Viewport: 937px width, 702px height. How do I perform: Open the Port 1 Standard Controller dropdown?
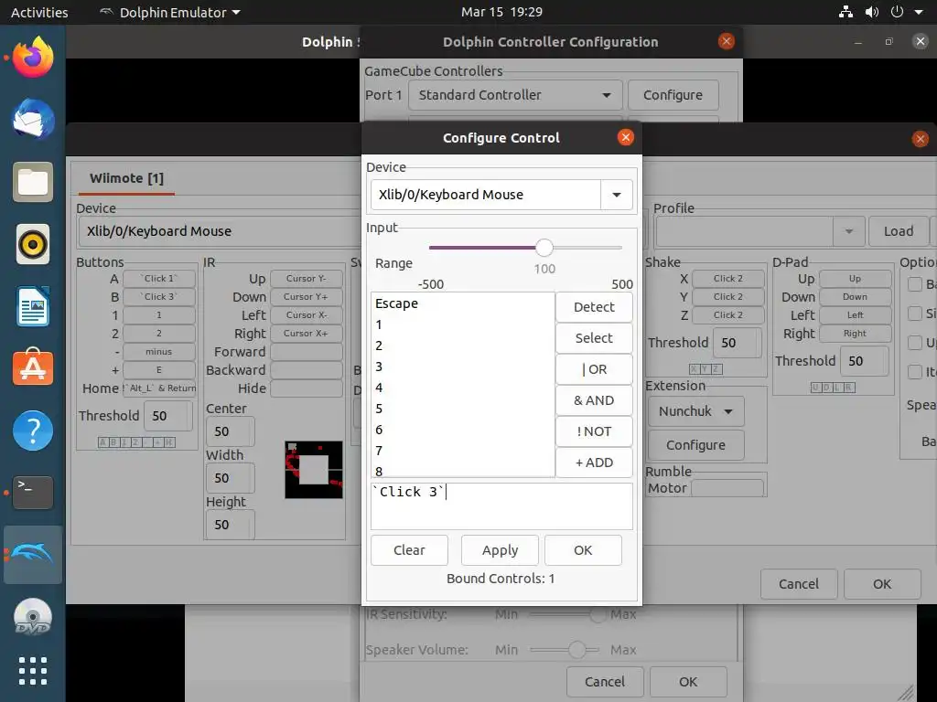(x=515, y=95)
